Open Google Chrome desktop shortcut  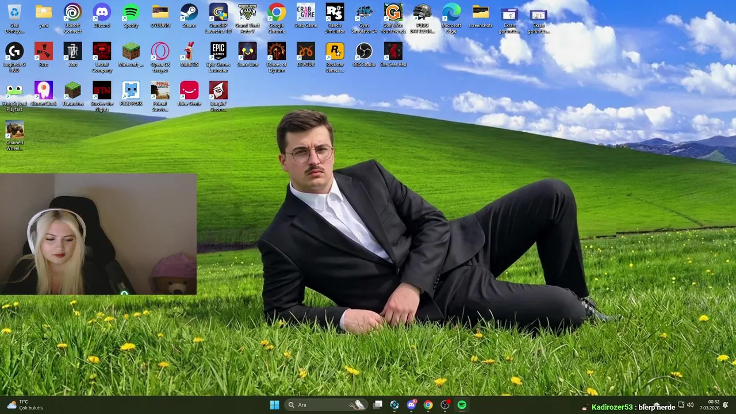pos(277,18)
